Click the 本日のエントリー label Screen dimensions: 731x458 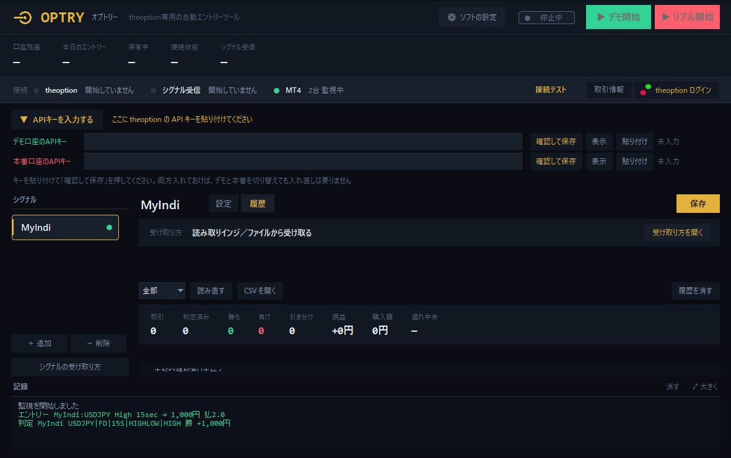(84, 47)
